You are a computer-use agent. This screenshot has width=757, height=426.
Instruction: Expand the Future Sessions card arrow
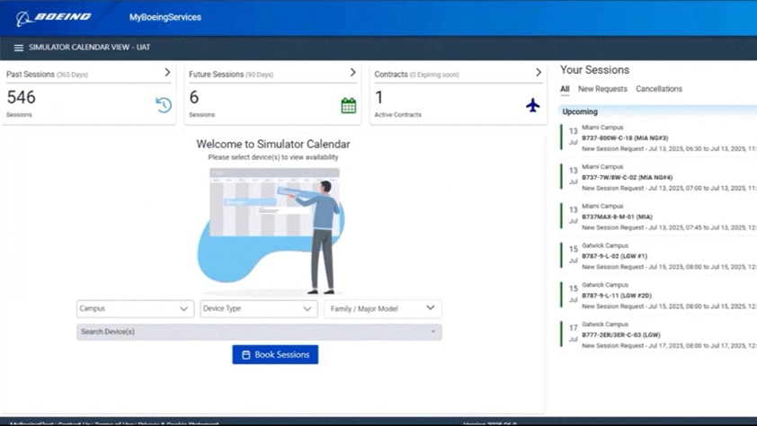click(352, 73)
